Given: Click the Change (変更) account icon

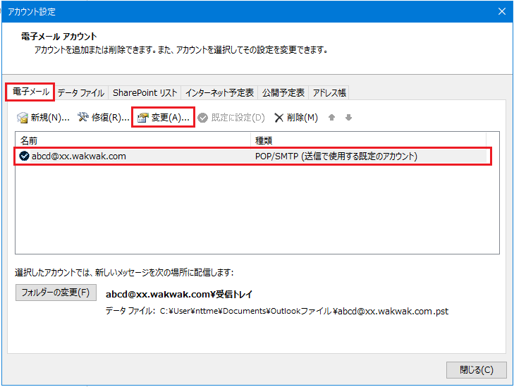Looking at the screenshot, I should click(x=143, y=118).
